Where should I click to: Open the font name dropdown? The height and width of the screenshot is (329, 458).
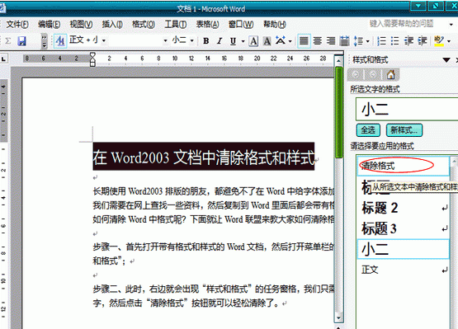(x=165, y=40)
